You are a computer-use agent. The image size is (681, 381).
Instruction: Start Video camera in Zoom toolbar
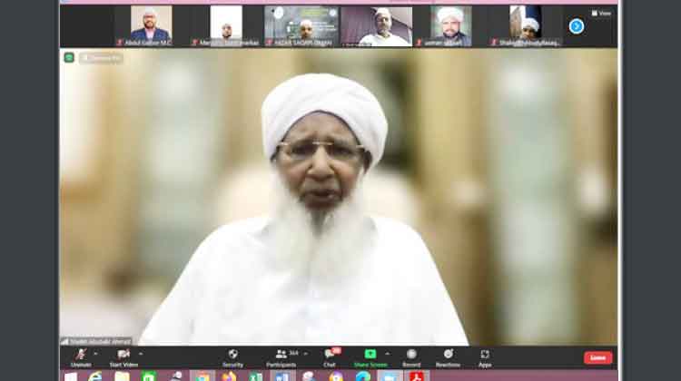(x=123, y=356)
